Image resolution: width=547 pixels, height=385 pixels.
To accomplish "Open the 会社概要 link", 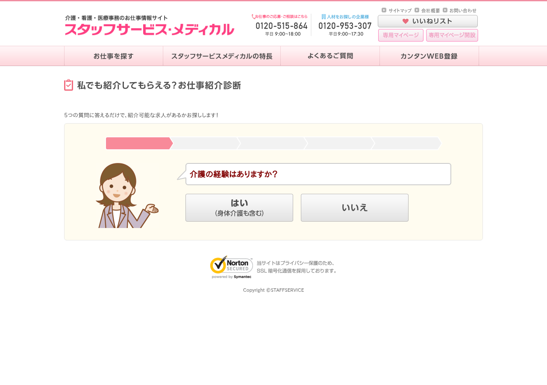I will (431, 10).
